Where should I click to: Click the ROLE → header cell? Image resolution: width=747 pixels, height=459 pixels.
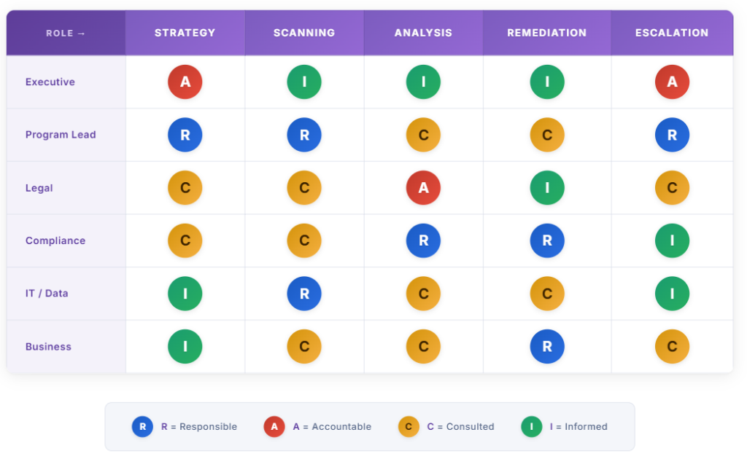coord(66,33)
